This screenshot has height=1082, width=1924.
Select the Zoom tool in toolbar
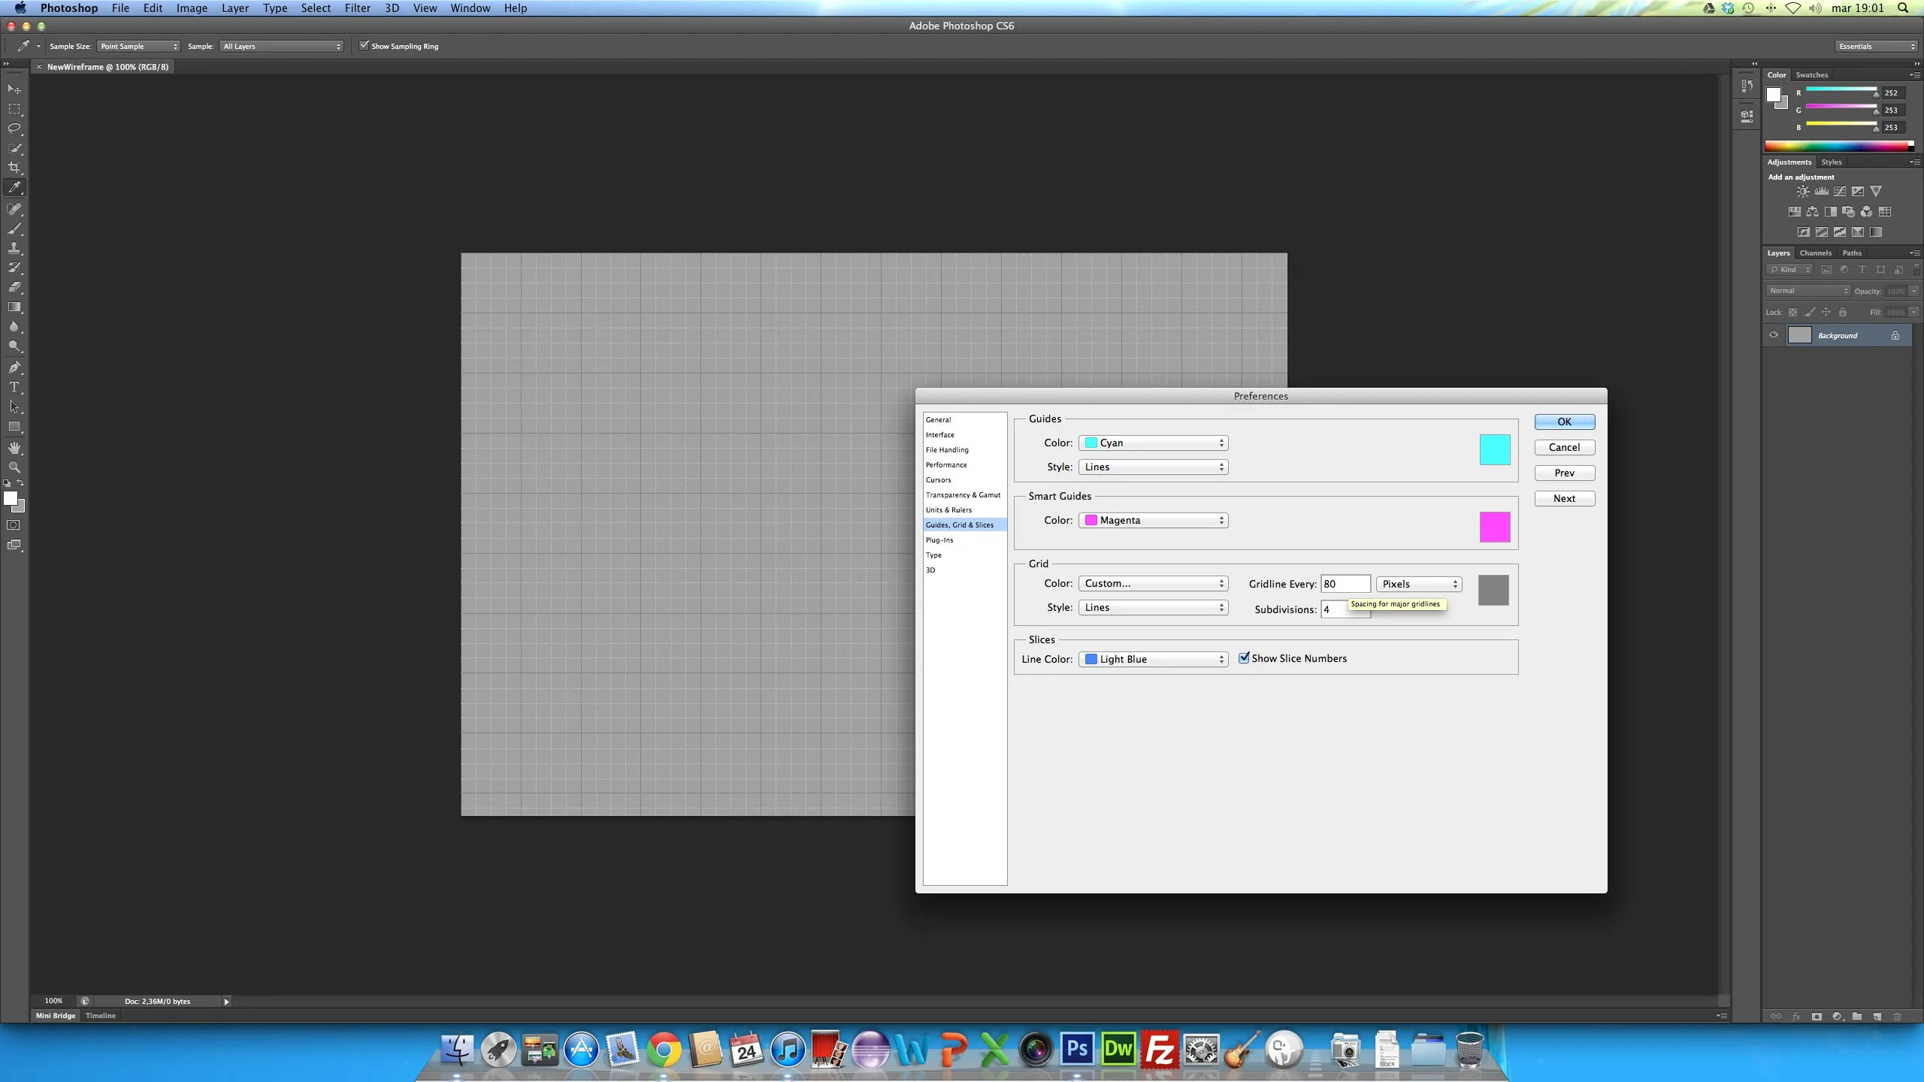pos(14,467)
